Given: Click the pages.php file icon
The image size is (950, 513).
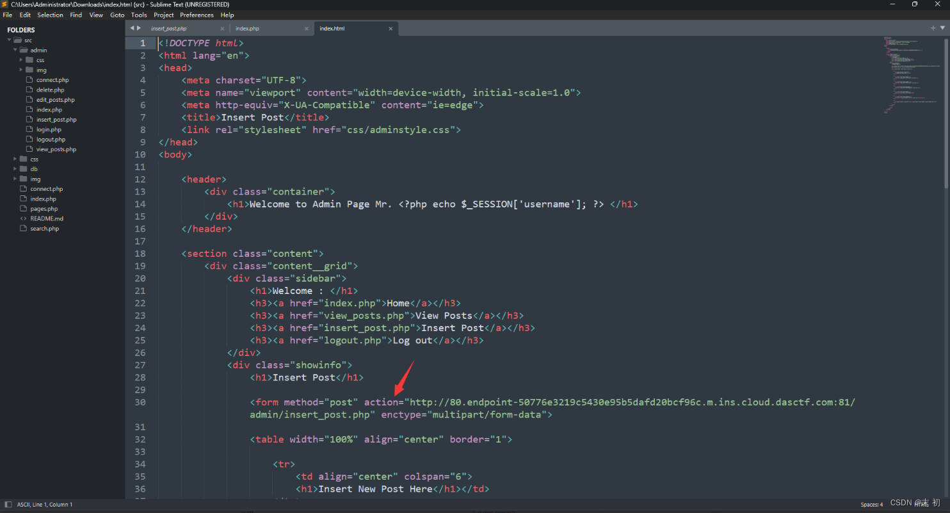Looking at the screenshot, I should [x=23, y=209].
